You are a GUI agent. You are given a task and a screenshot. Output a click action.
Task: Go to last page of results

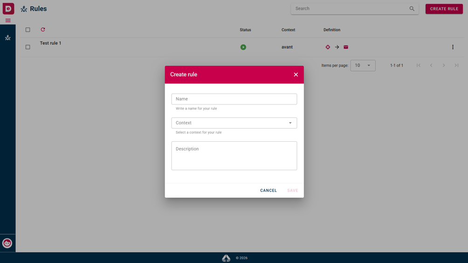click(x=456, y=65)
